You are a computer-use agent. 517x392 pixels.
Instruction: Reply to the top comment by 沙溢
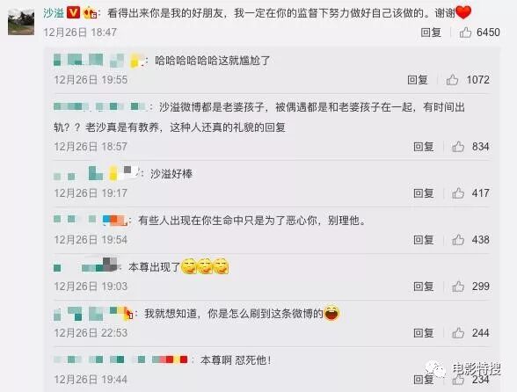click(431, 33)
